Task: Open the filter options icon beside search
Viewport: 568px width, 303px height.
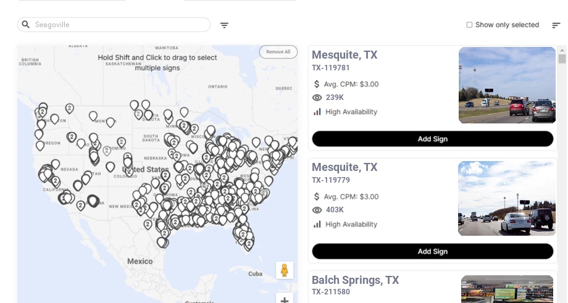Action: [x=224, y=25]
